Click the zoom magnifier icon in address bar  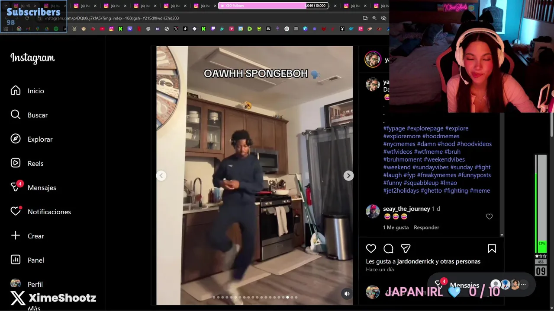(374, 18)
